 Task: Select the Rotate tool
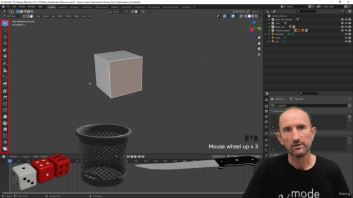click(5, 43)
